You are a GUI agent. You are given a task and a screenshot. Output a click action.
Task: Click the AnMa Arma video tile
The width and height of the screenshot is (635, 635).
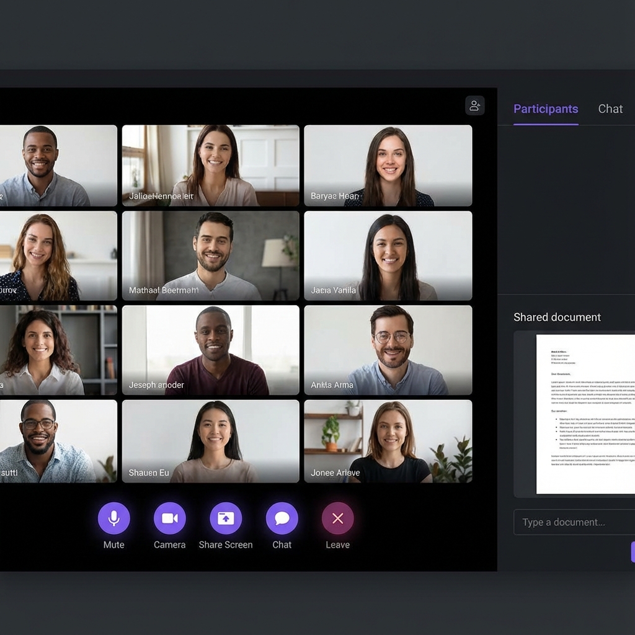(x=388, y=350)
